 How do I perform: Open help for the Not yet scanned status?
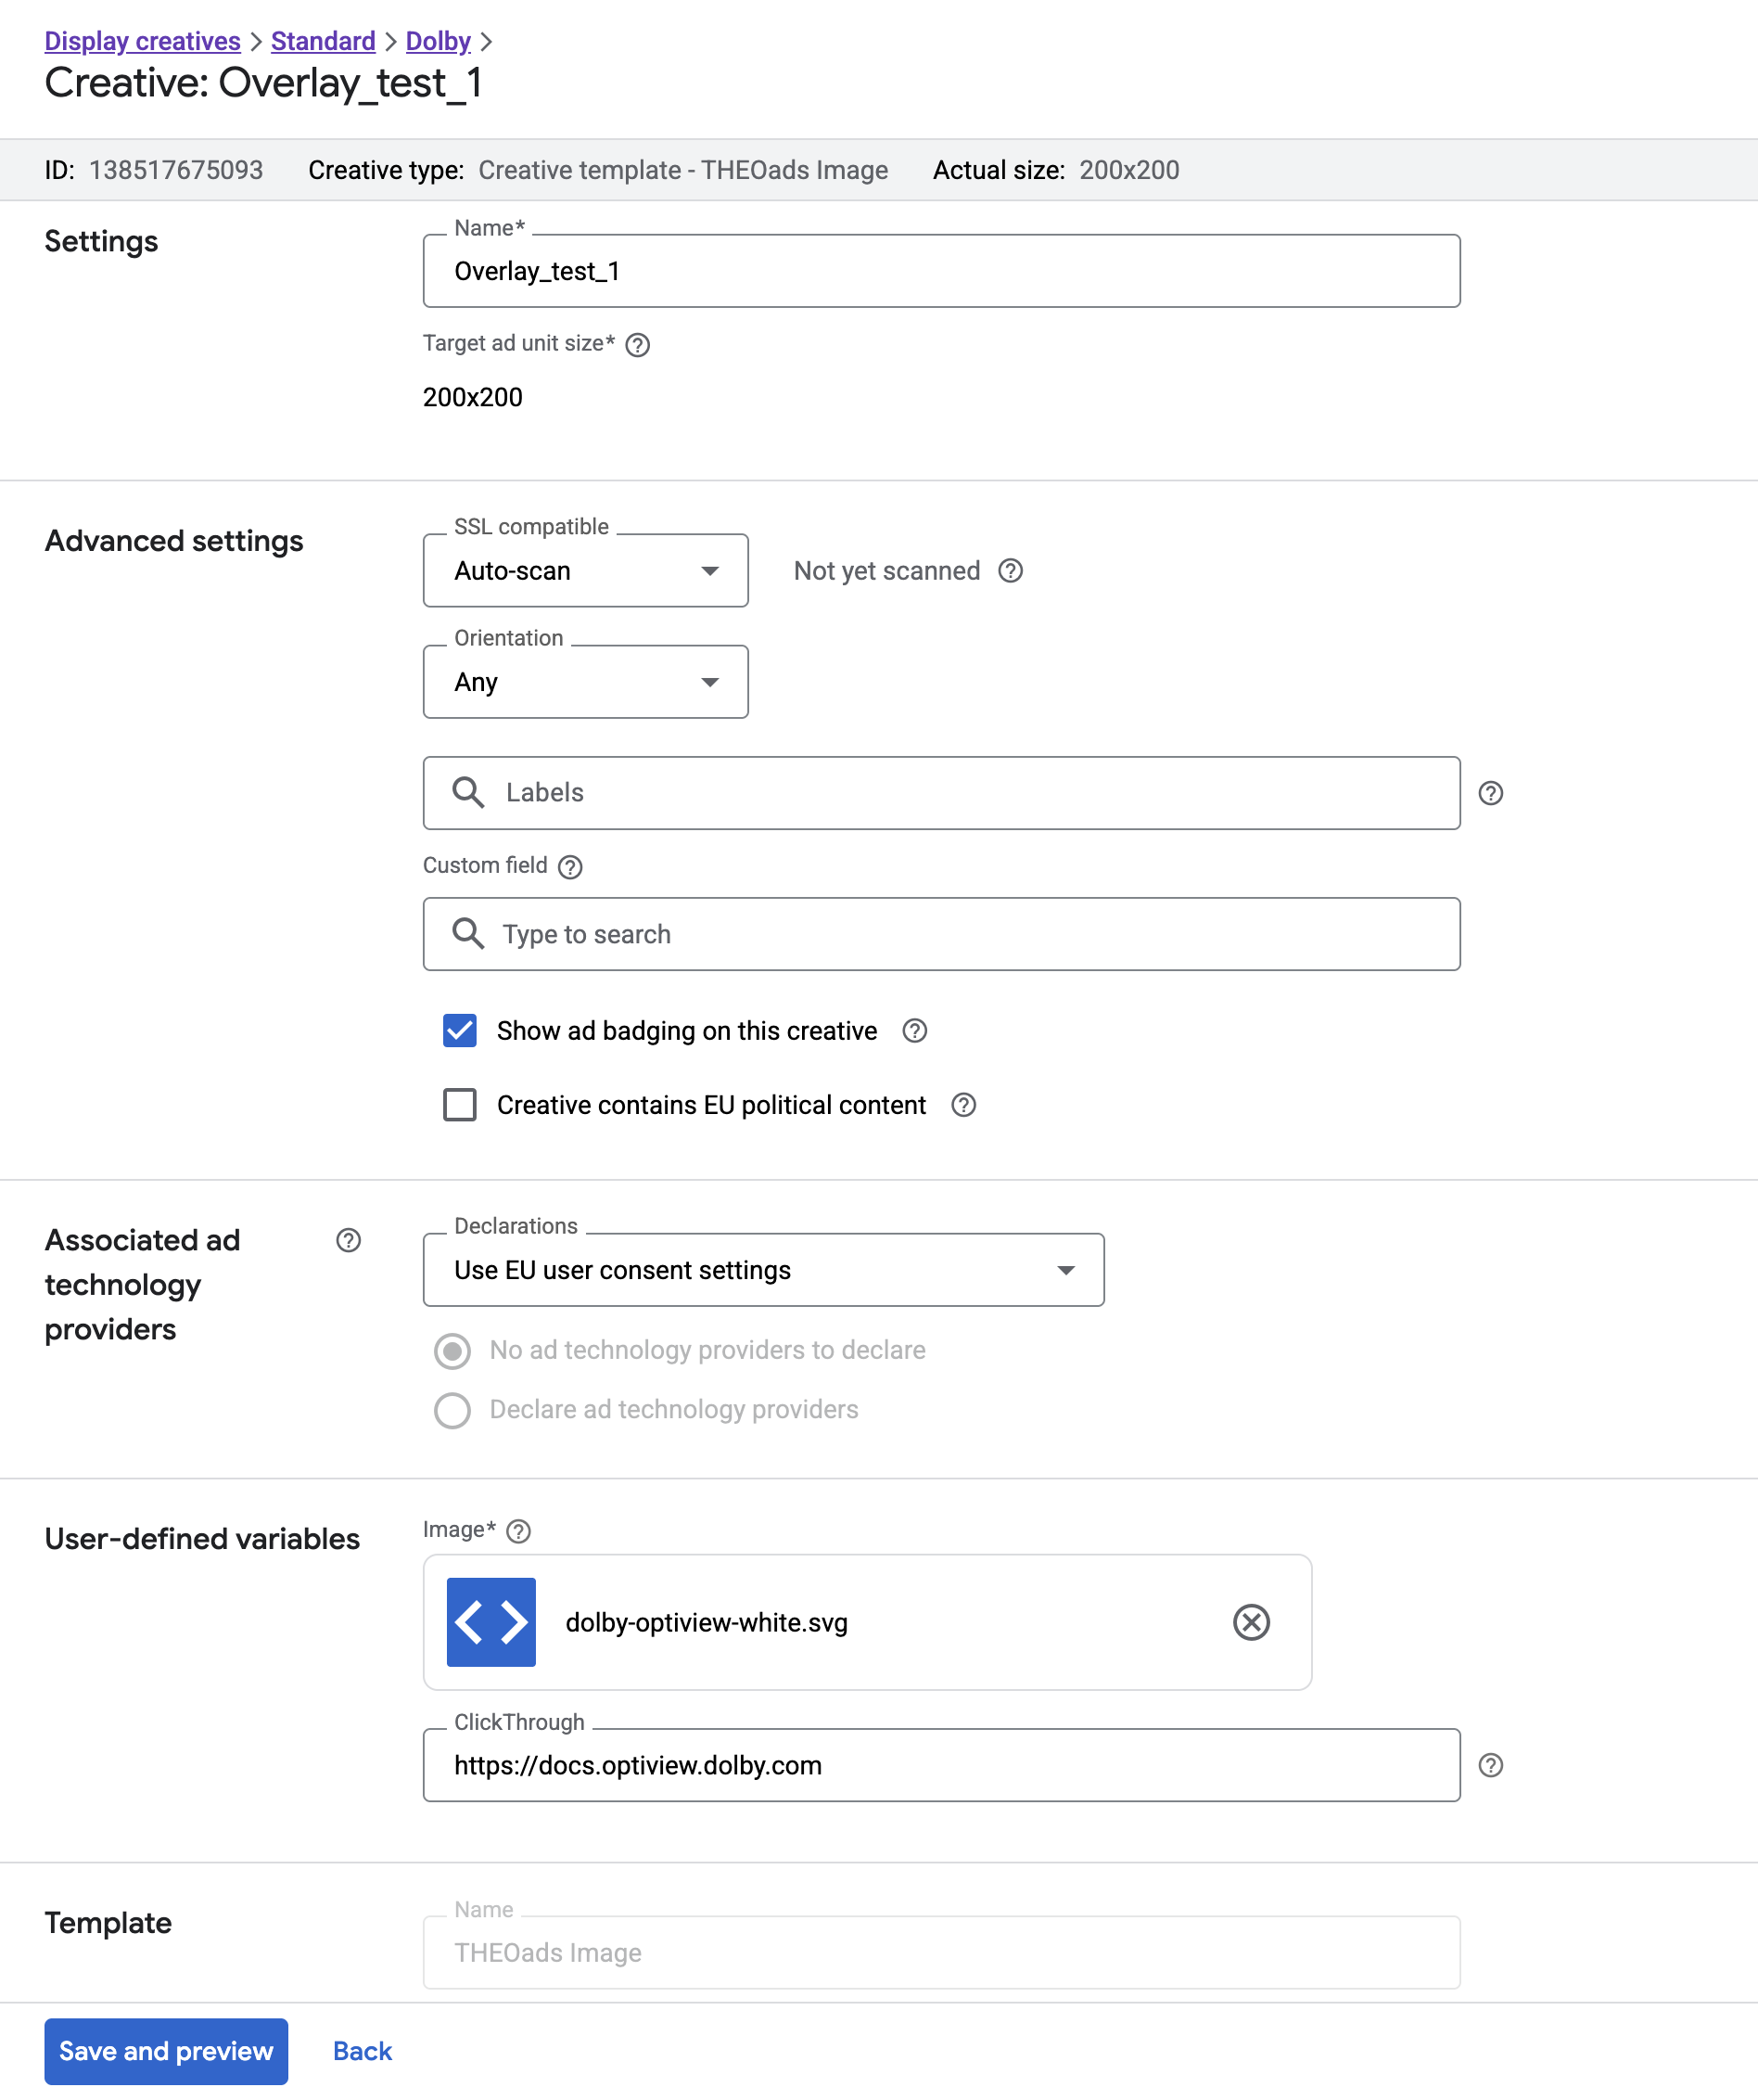point(1010,570)
